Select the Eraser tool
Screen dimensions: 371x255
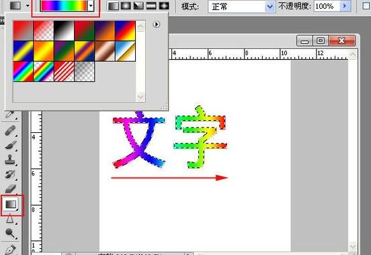[10, 189]
